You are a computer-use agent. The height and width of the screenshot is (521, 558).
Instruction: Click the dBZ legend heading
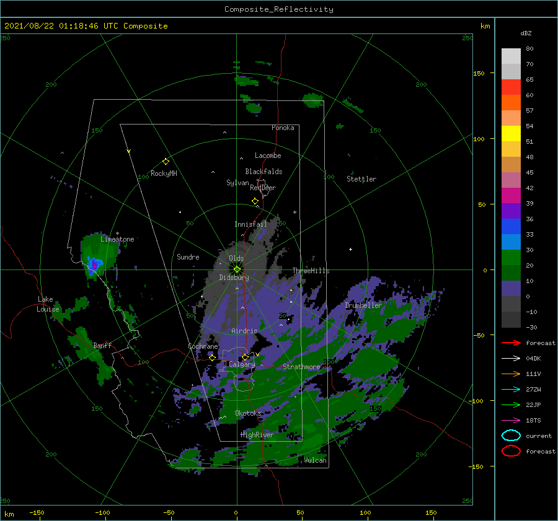(526, 33)
